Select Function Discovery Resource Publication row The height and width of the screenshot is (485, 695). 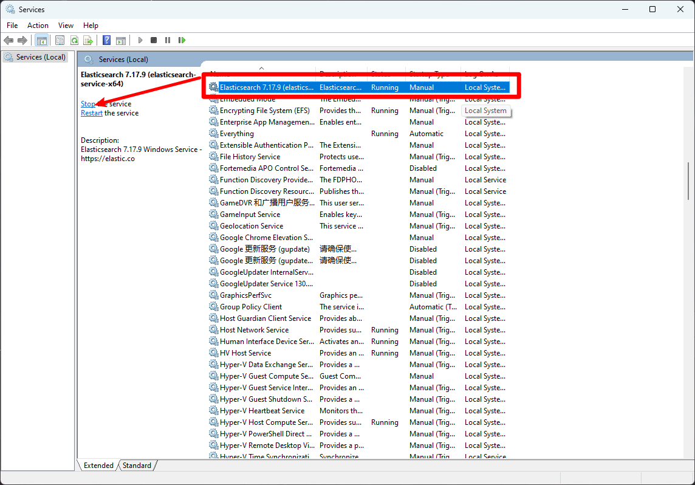pyautogui.click(x=360, y=191)
